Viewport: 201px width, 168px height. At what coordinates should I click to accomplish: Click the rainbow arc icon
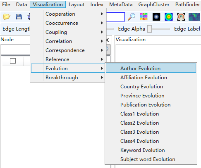pos(181,17)
